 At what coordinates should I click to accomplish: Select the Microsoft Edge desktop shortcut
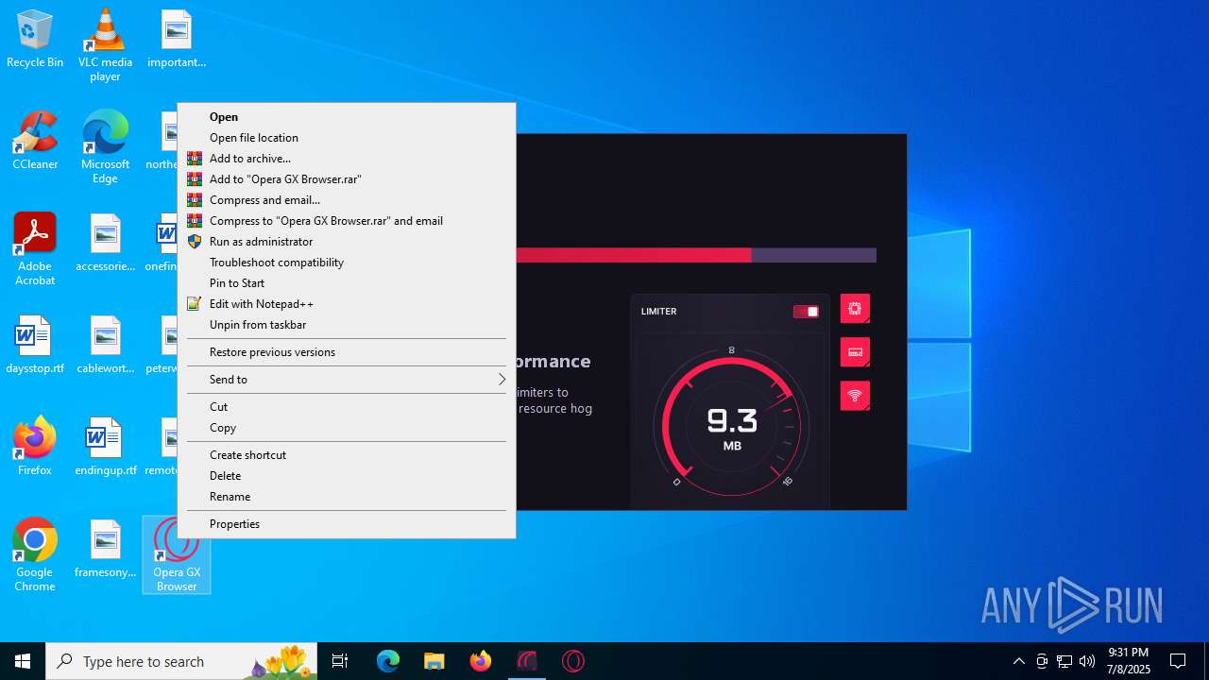[105, 147]
